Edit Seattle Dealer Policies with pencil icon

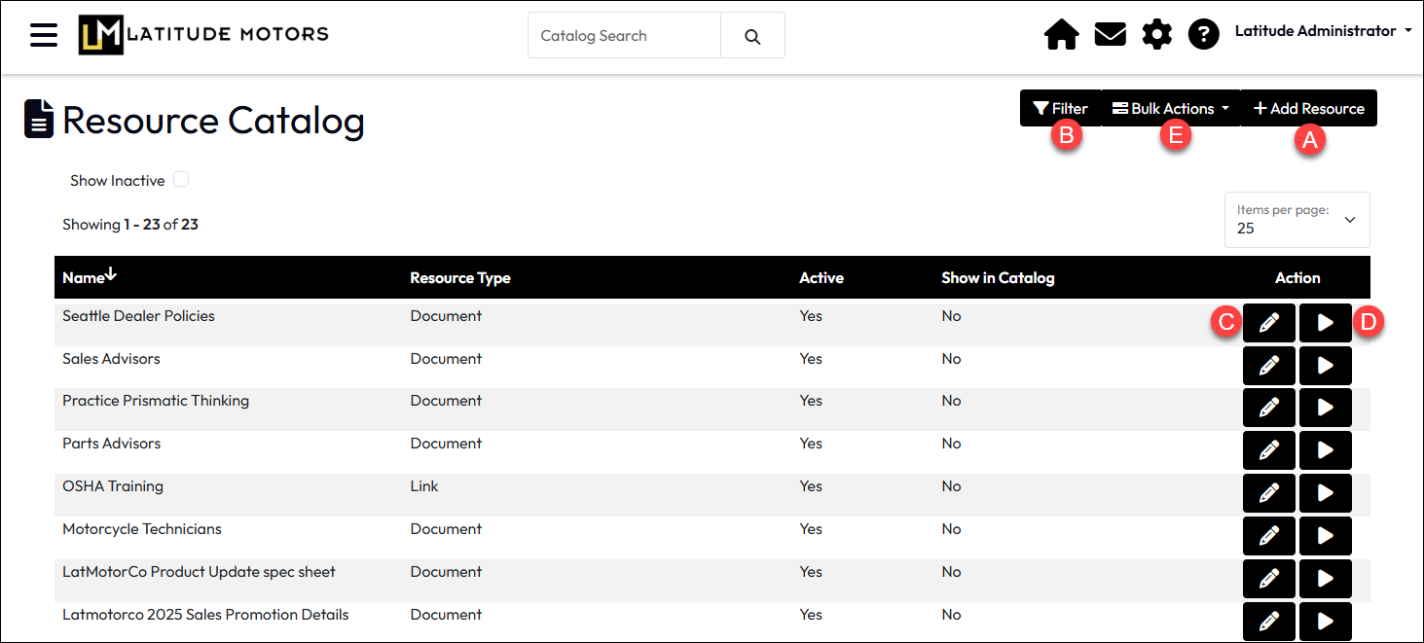point(1269,323)
